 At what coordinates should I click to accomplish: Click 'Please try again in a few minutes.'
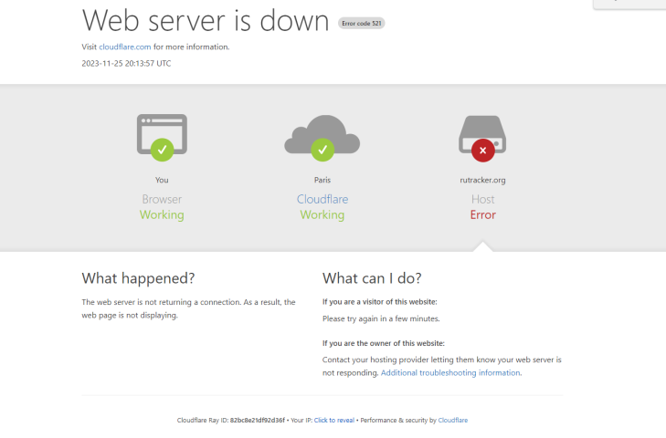(x=381, y=318)
